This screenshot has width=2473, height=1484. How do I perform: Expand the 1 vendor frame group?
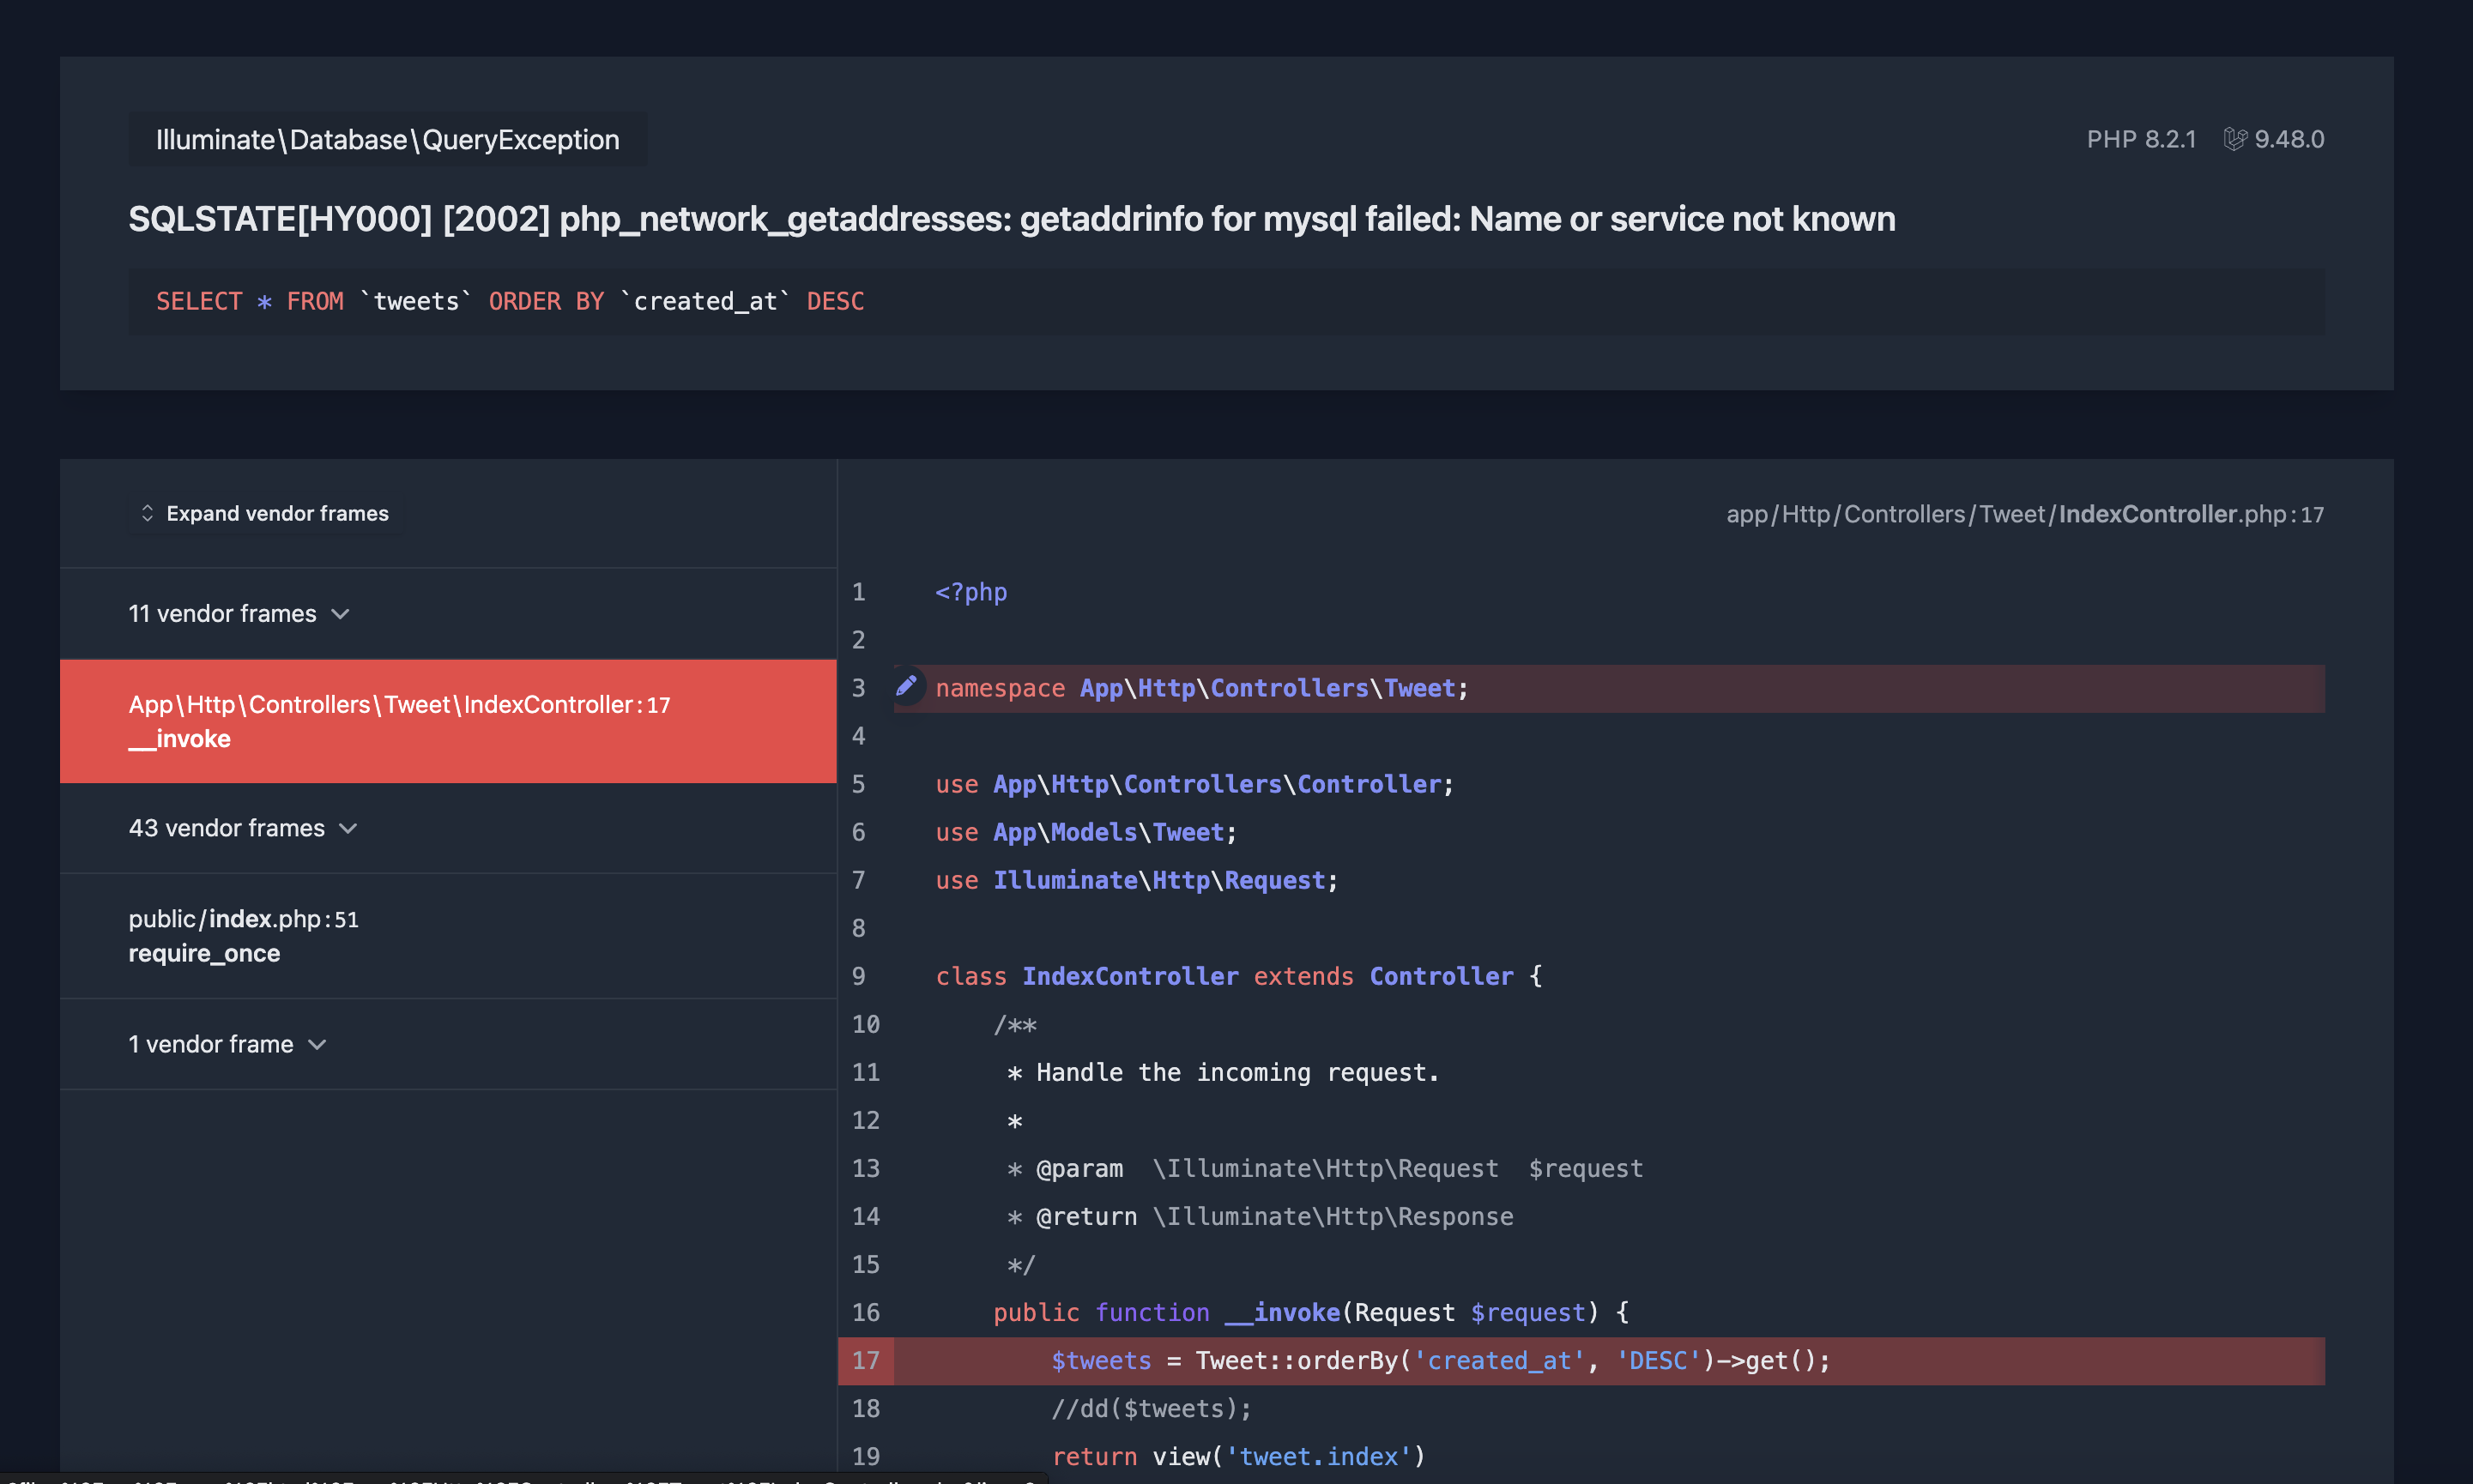coord(448,1044)
